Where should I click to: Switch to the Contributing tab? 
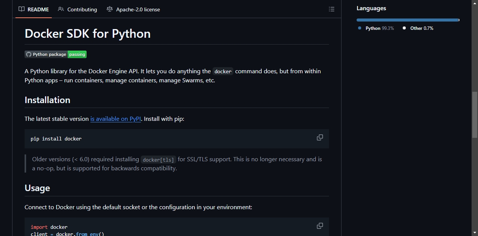point(77,9)
